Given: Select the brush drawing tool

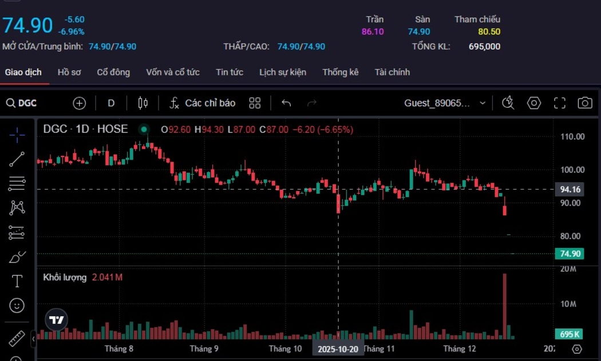Looking at the screenshot, I should (x=17, y=257).
